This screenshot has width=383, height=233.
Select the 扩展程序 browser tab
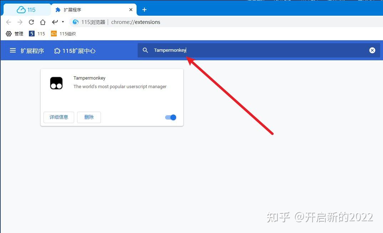pos(93,10)
